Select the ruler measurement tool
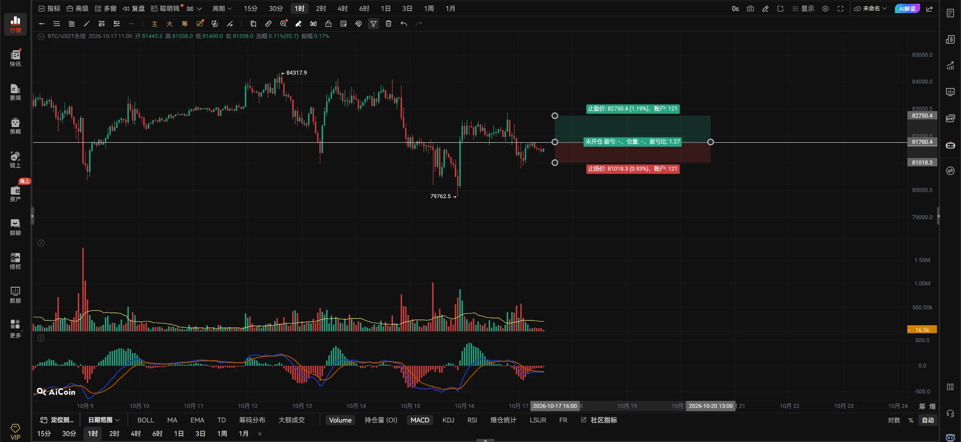The image size is (961, 442). (268, 24)
